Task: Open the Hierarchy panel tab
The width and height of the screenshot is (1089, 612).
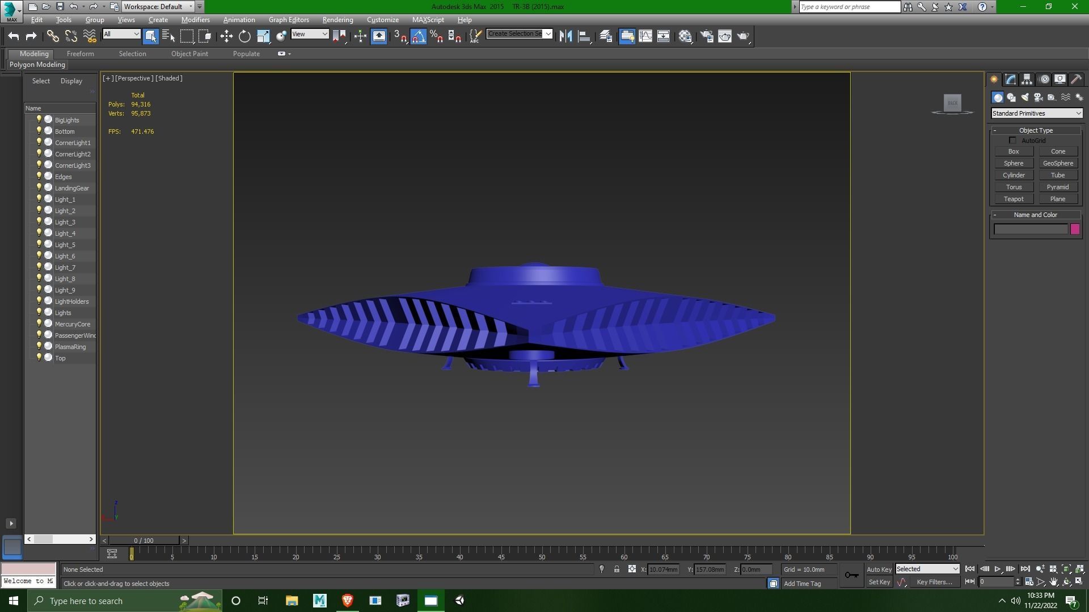Action: coord(1027,79)
